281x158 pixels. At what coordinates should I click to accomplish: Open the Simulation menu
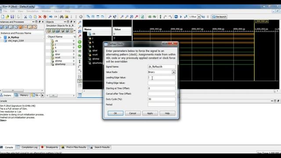click(x=32, y=11)
